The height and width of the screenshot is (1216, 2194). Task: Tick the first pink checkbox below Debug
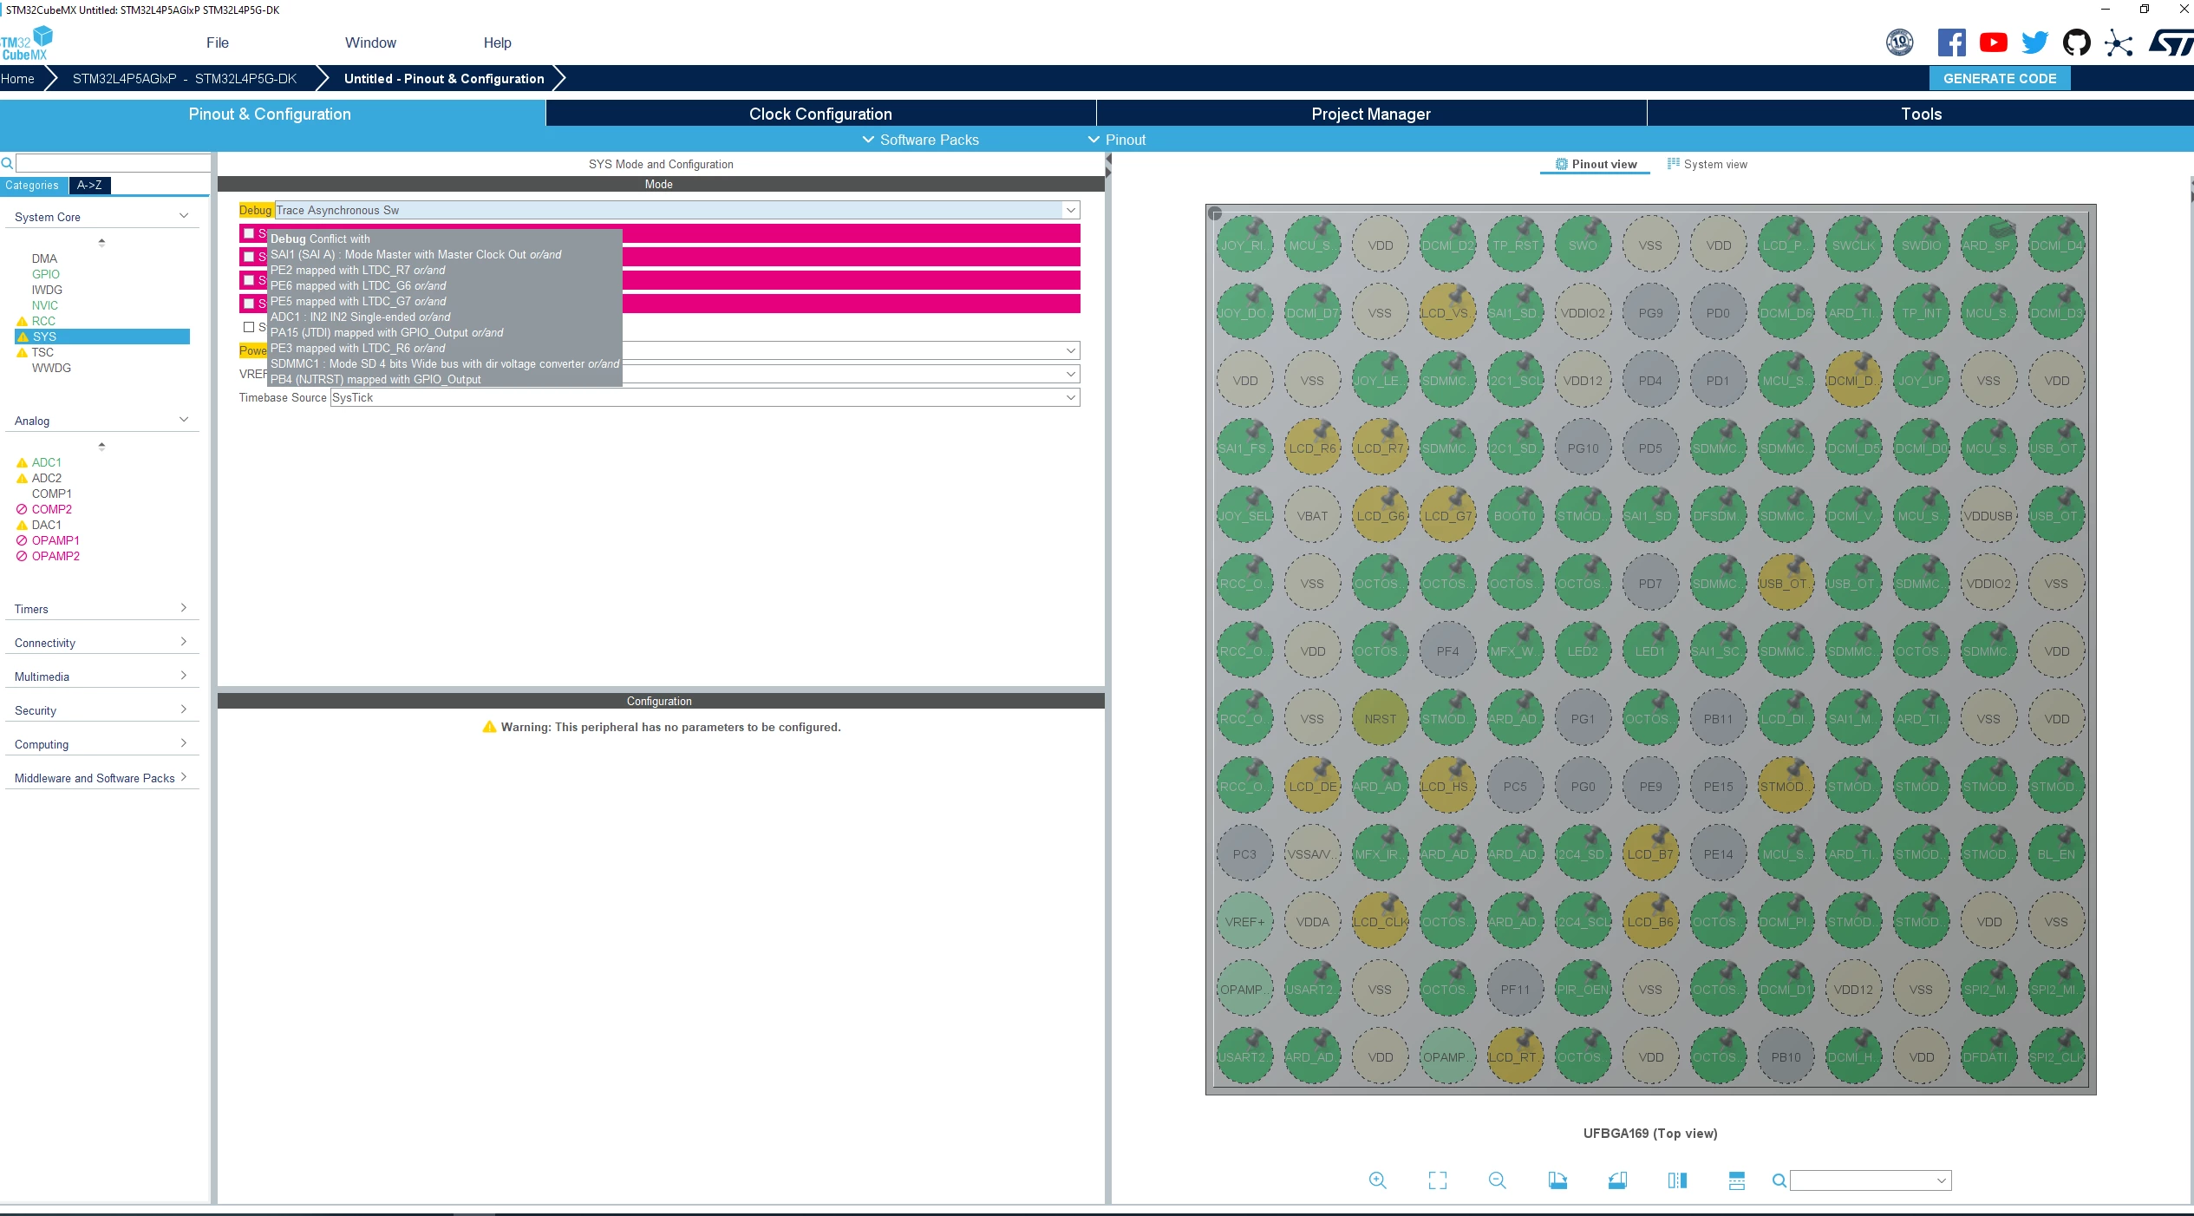(249, 233)
